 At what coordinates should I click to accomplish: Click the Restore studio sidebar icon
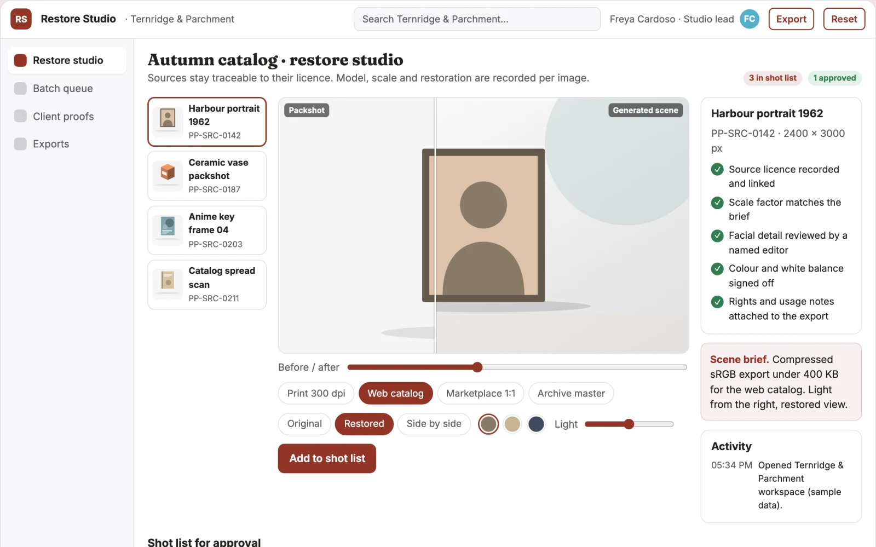click(x=20, y=60)
